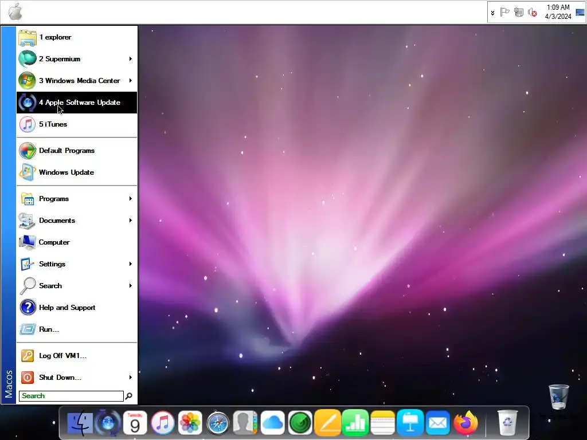Focus the start menu Search box

[71, 396]
